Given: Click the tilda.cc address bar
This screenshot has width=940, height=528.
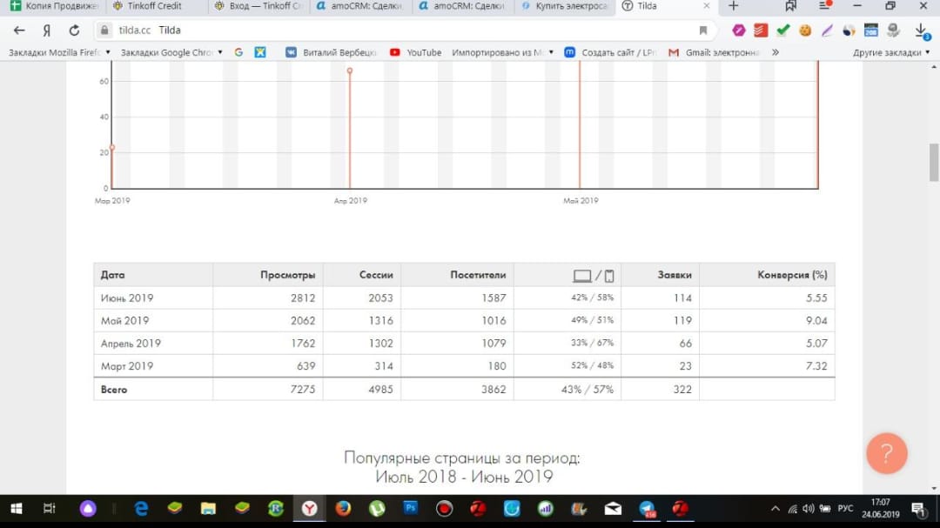Looking at the screenshot, I should pos(392,30).
